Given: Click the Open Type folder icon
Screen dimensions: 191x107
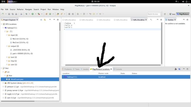Looking at the screenshot, I should point(58,14).
